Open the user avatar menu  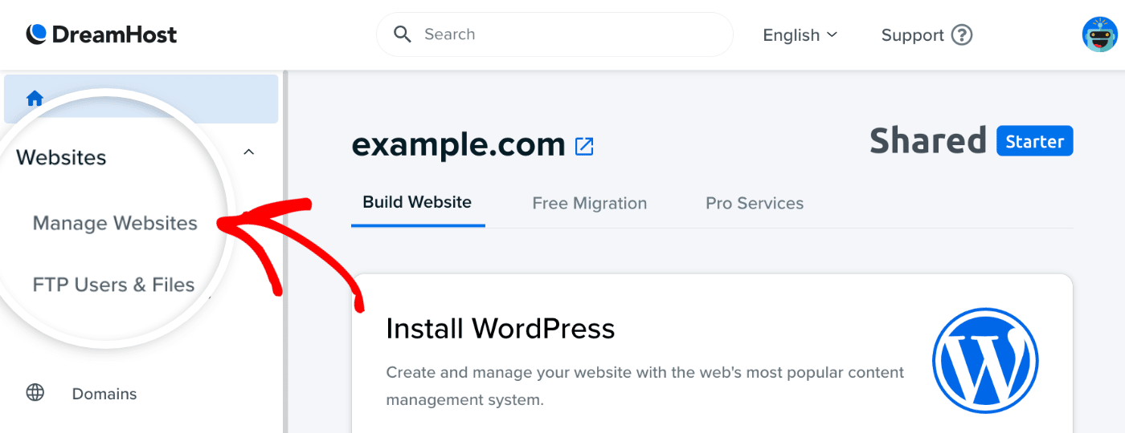[x=1099, y=34]
